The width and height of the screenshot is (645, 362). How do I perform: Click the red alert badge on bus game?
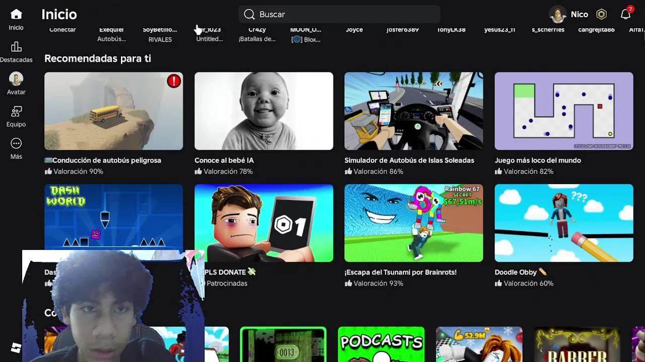[174, 81]
